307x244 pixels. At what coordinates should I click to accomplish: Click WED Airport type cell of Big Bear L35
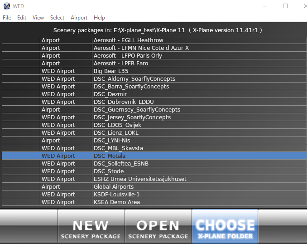[x=66, y=71]
